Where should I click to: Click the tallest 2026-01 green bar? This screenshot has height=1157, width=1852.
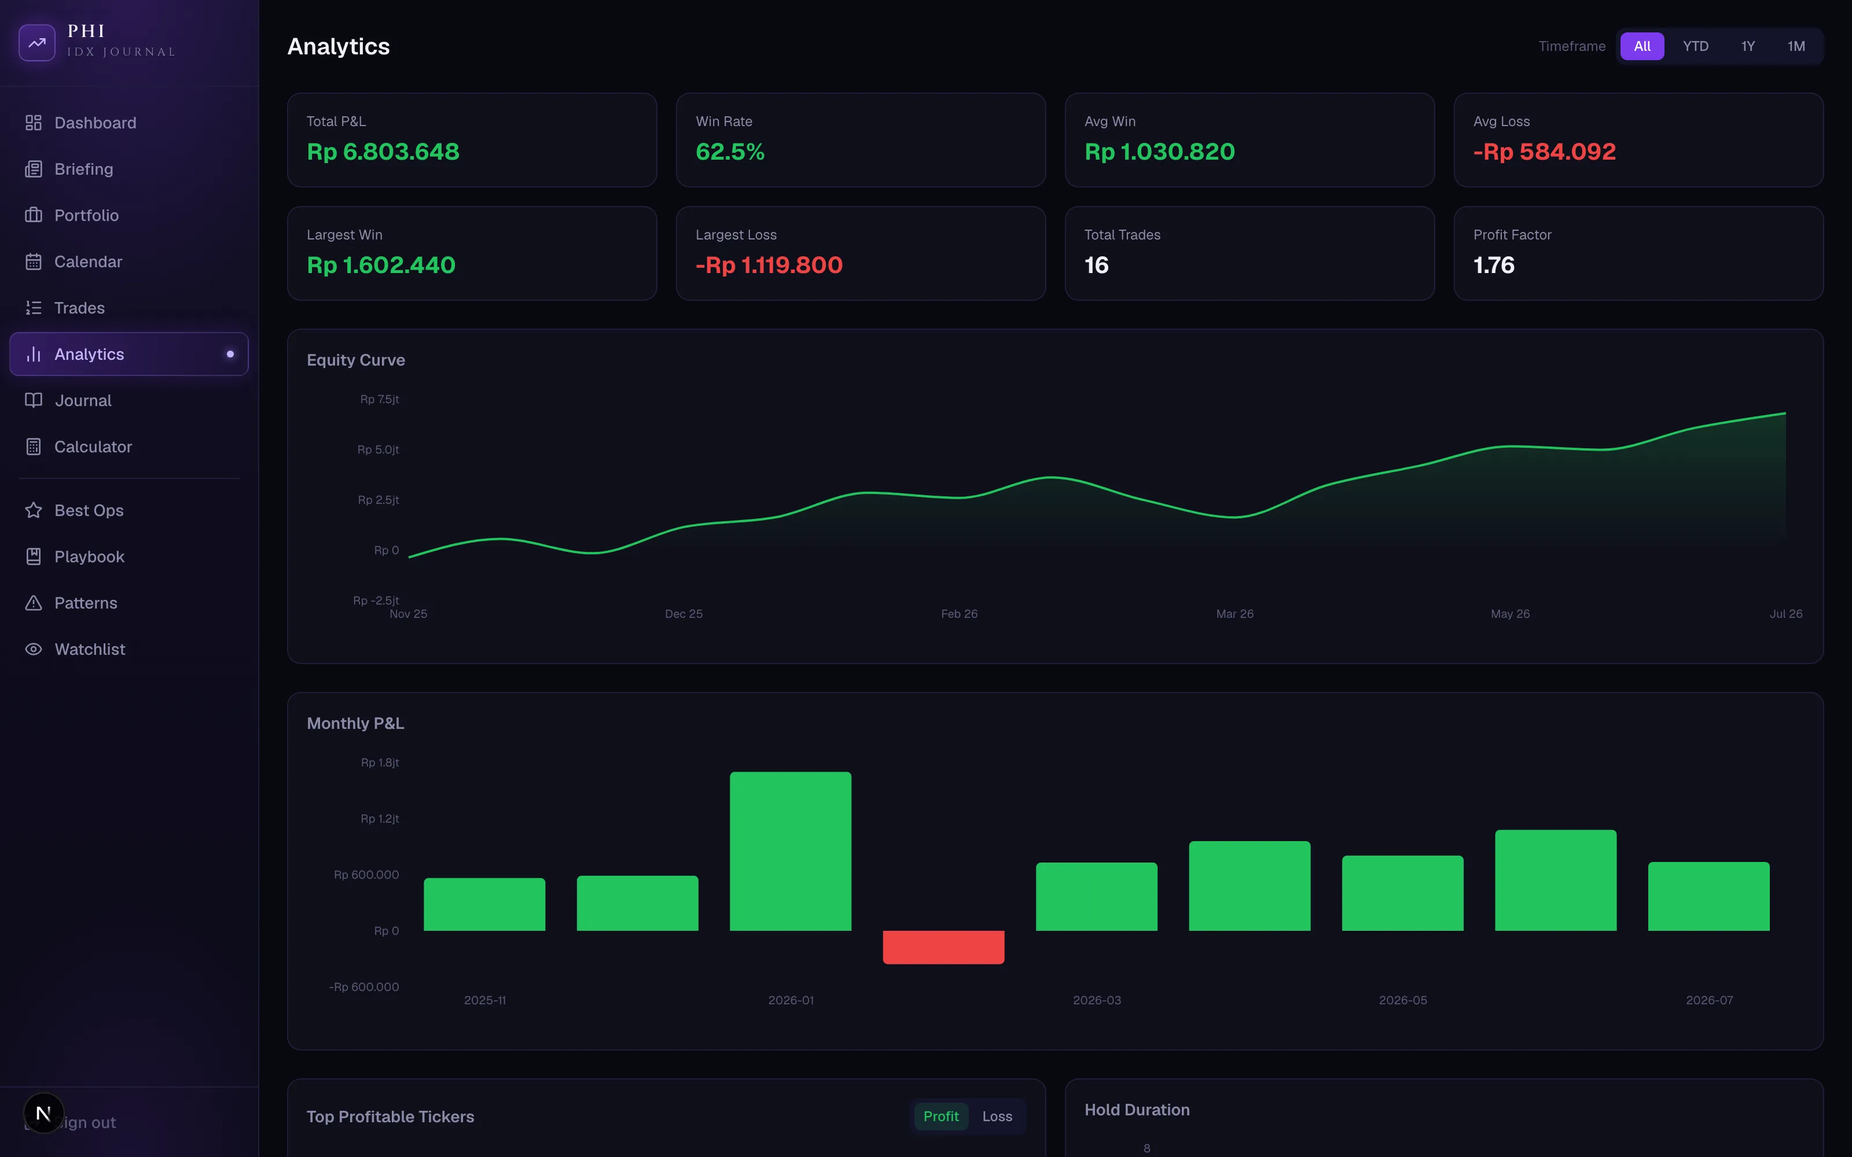tap(790, 851)
